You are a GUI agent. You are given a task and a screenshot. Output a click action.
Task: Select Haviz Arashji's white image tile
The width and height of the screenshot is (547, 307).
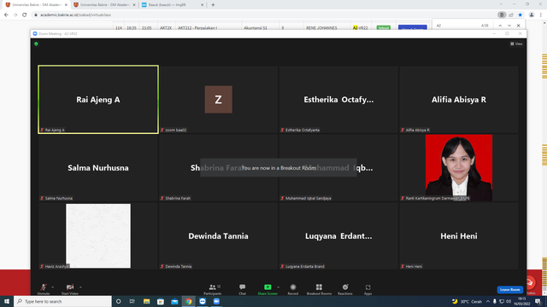coord(98,235)
